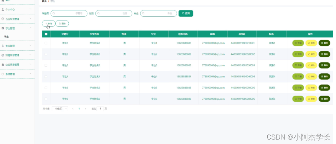This screenshot has width=336, height=144.
Task: Click the icon beside 学生管理
Action: (3, 28)
